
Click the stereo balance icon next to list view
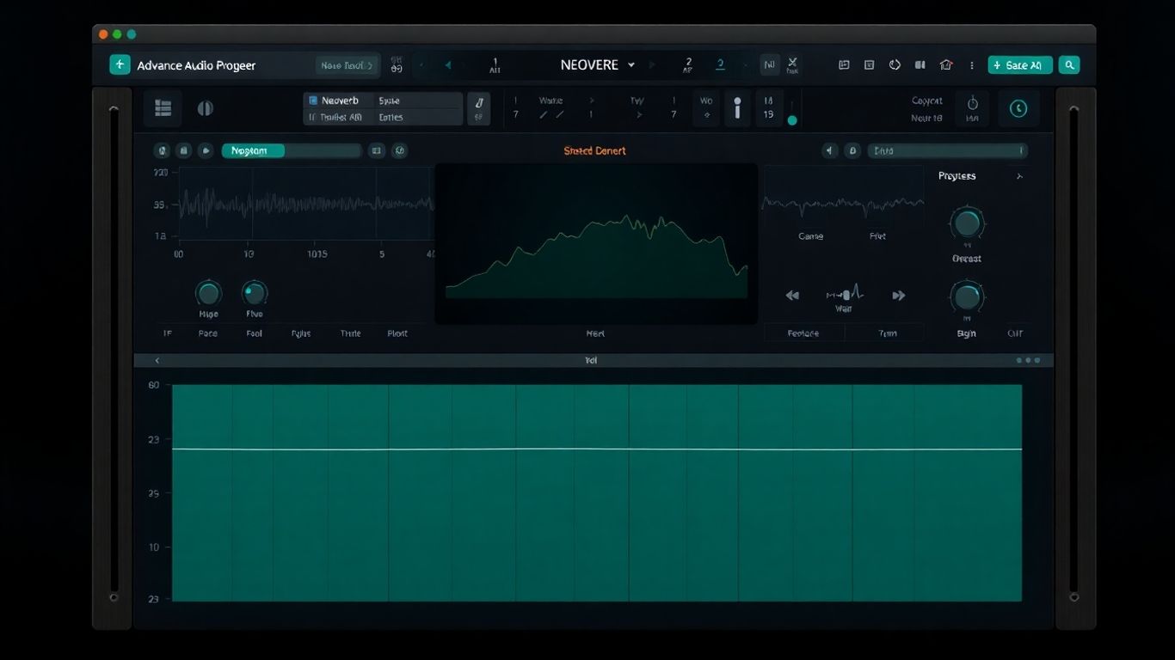204,107
